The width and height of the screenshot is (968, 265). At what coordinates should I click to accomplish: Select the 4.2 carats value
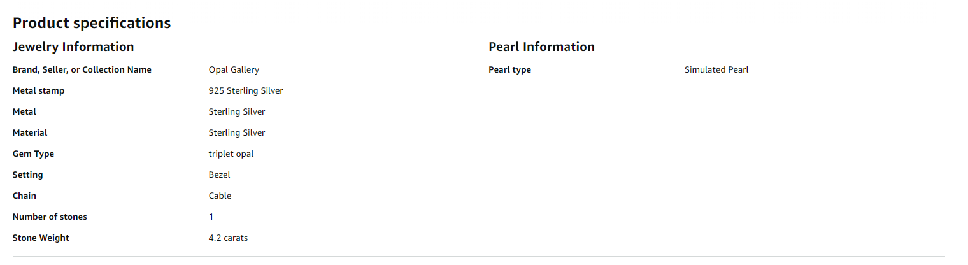(x=228, y=238)
